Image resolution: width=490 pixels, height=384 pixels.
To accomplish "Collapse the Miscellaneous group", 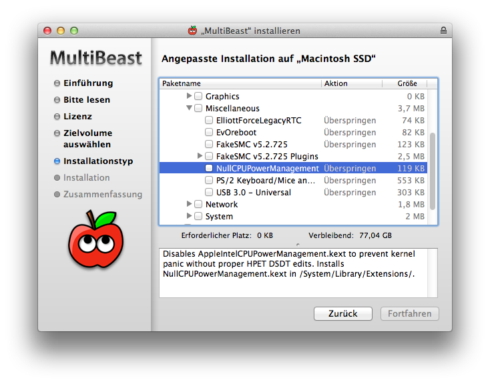I will (x=189, y=108).
